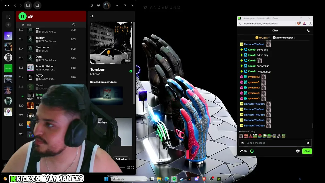Open File Explorer from the taskbar

[159, 179]
